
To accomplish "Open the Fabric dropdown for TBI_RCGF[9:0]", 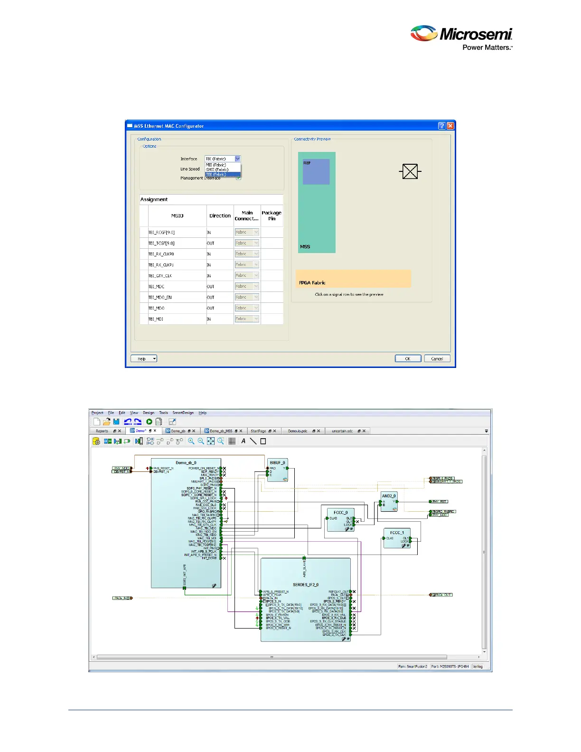I will (256, 232).
